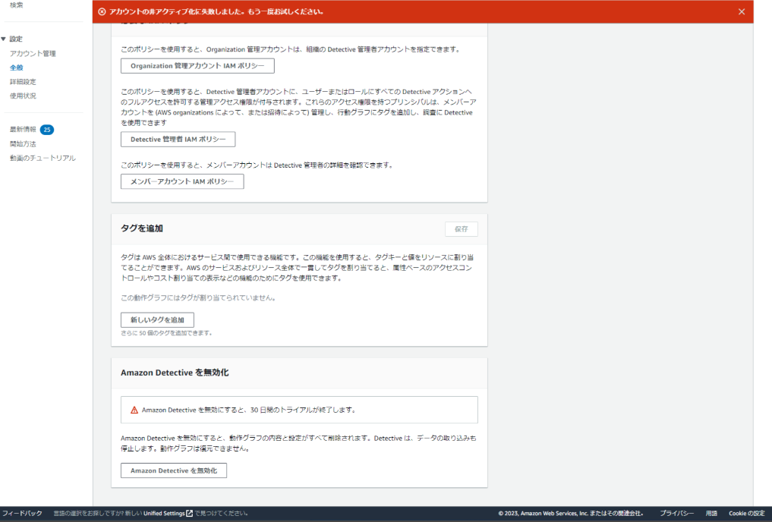Click external-link icon beside Unified Settings

point(190,513)
